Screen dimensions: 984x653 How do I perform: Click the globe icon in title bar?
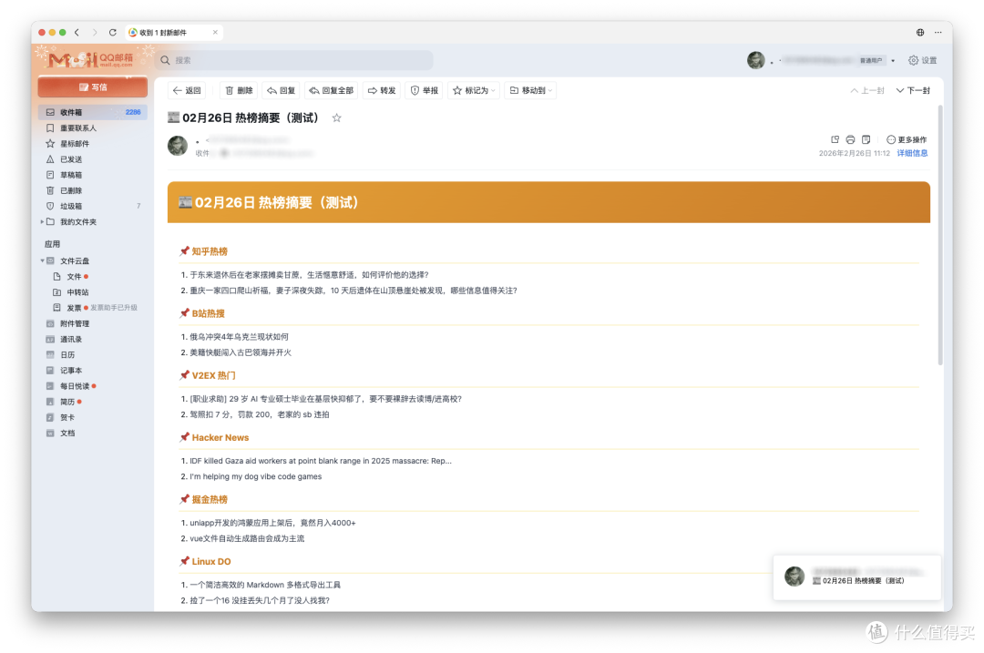pyautogui.click(x=920, y=33)
